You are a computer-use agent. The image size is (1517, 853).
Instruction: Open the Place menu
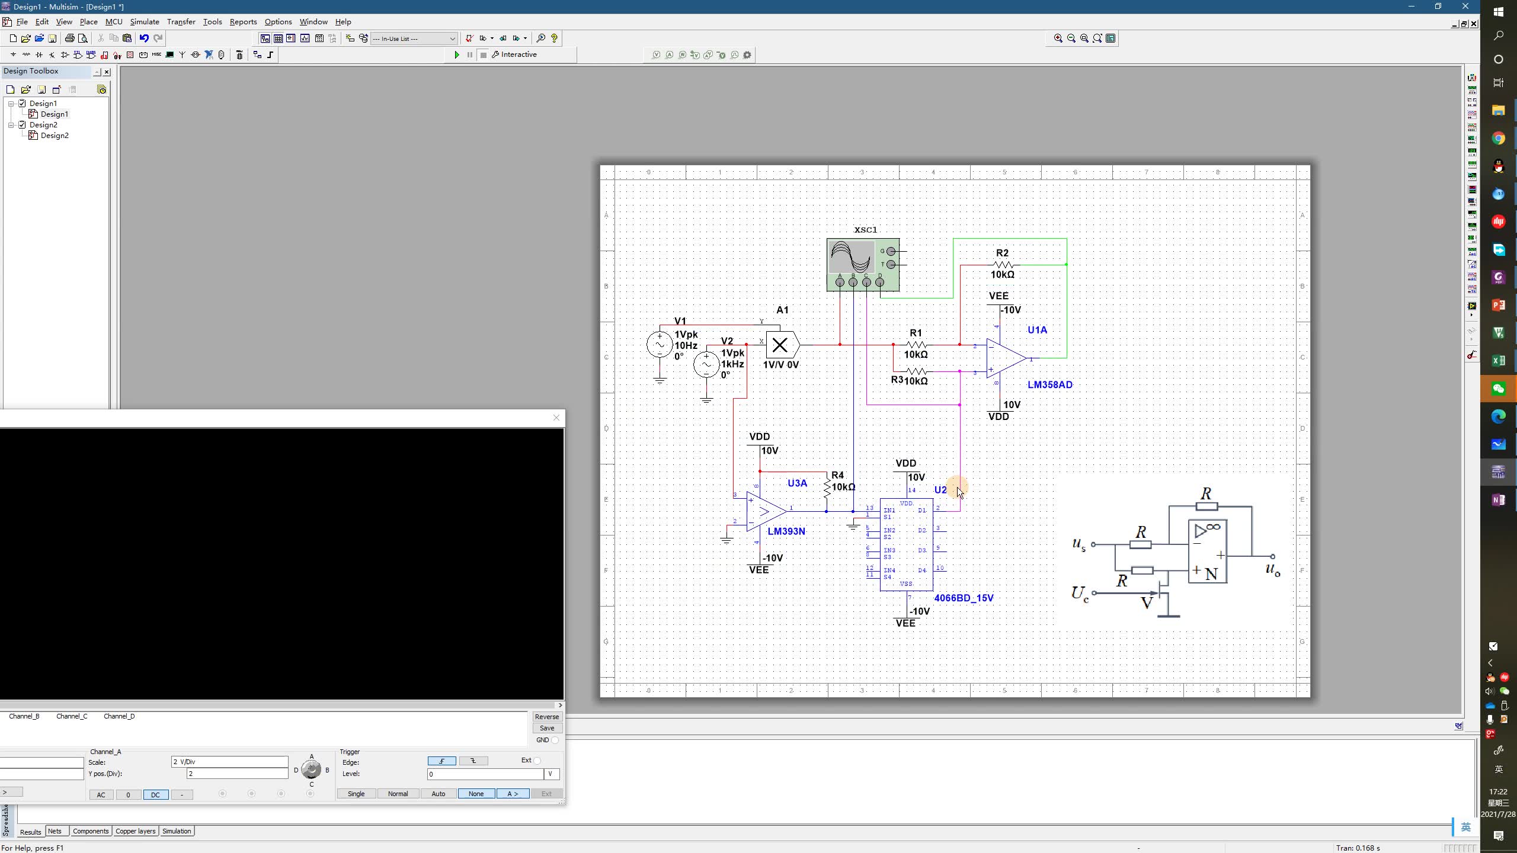(x=89, y=22)
